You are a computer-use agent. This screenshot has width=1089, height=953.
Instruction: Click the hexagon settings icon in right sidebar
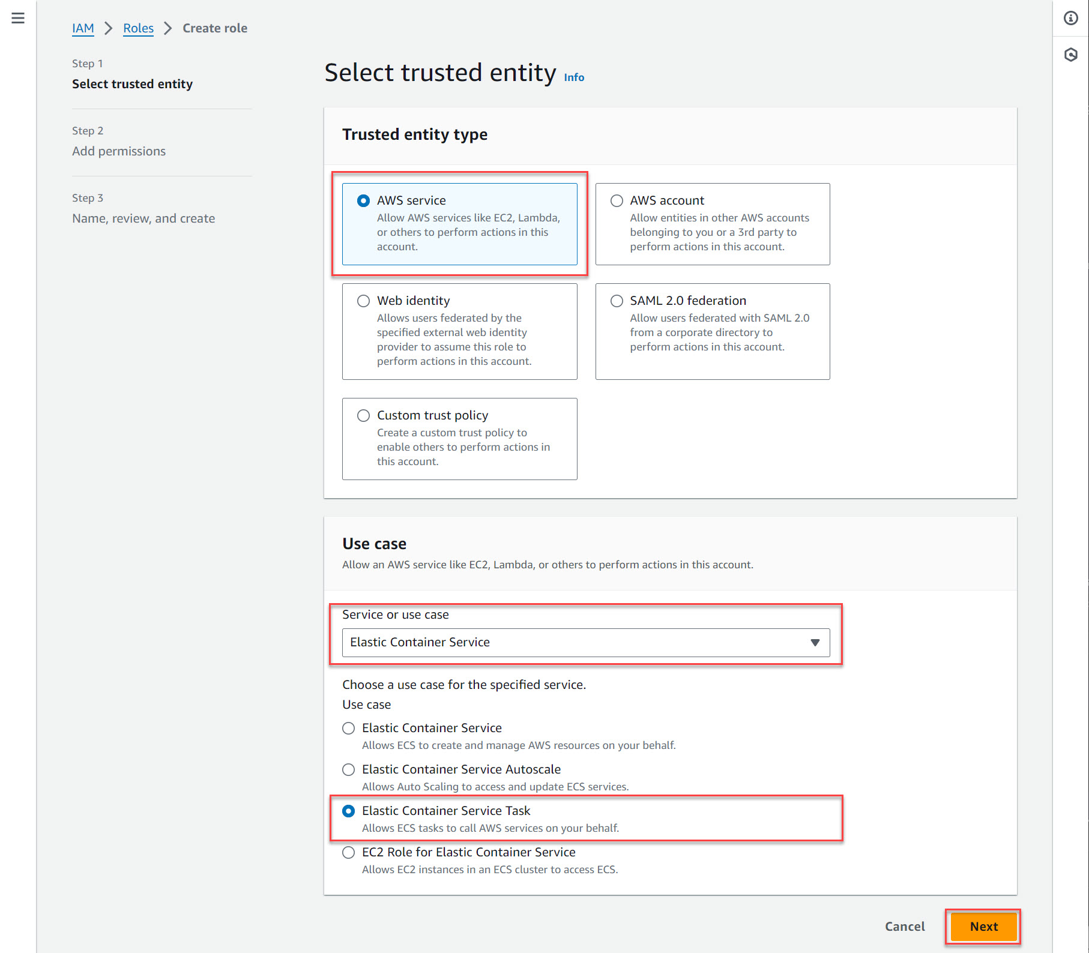1071,55
